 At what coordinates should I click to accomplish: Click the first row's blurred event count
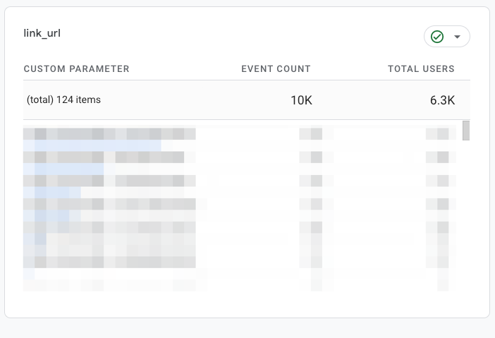[310, 133]
